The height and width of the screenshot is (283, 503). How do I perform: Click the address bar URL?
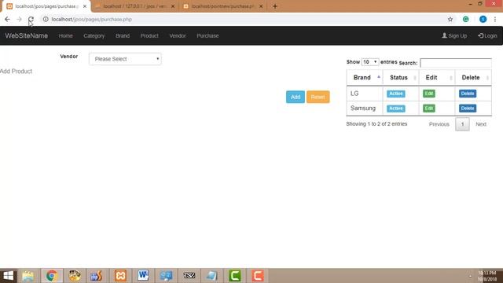pos(91,19)
